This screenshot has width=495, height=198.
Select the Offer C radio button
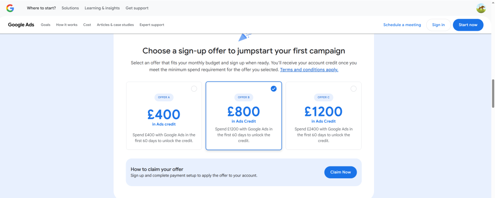[353, 89]
